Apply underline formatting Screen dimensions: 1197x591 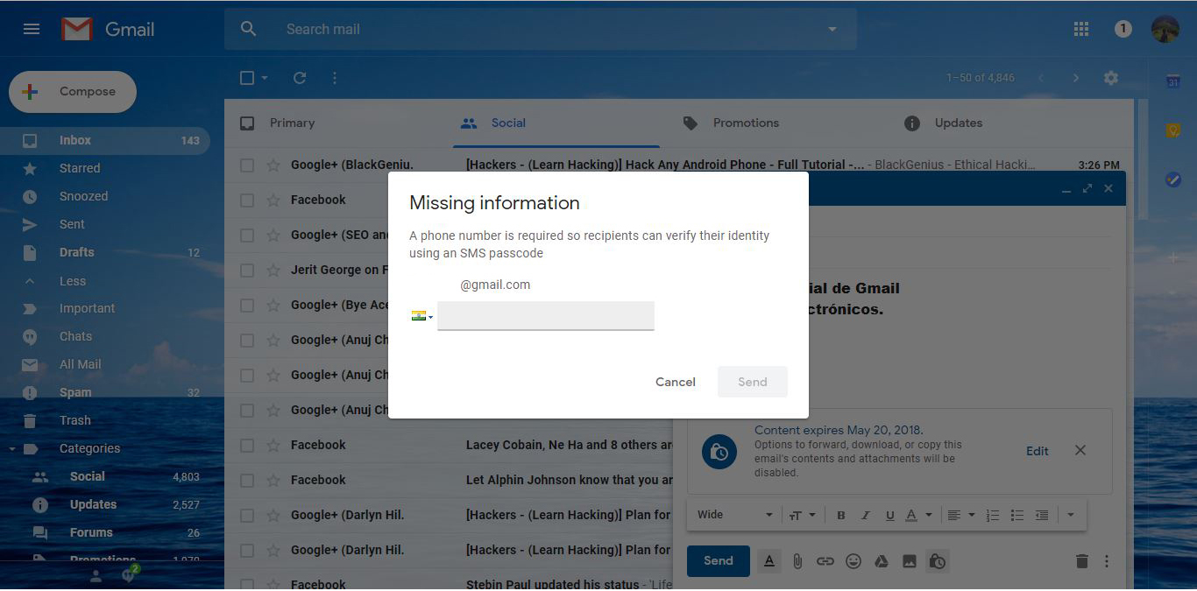tap(890, 515)
